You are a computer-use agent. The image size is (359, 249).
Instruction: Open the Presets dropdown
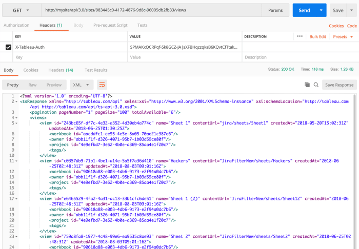[x=343, y=36]
